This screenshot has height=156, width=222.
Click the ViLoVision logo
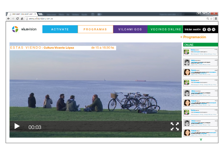pos(24,29)
